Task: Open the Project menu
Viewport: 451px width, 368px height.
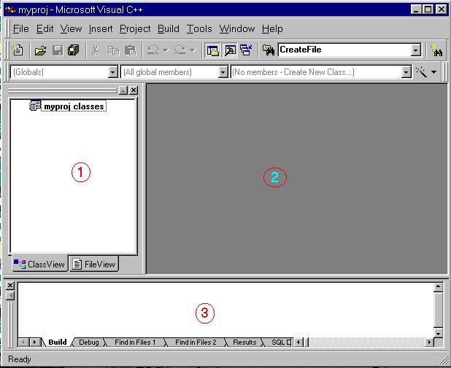Action: tap(135, 28)
